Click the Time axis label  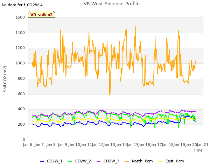pos(198,150)
